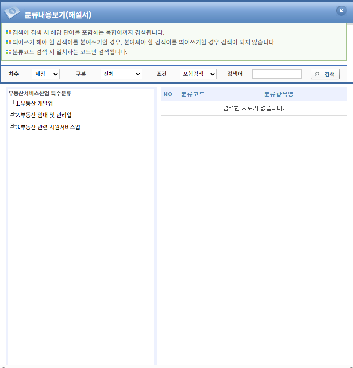Click the 부동산서비스산업 특수분류 root label
This screenshot has height=368, width=353.
pyautogui.click(x=40, y=93)
